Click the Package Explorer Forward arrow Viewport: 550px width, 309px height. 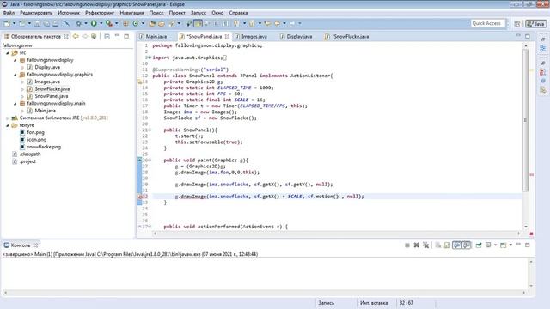tap(84, 36)
